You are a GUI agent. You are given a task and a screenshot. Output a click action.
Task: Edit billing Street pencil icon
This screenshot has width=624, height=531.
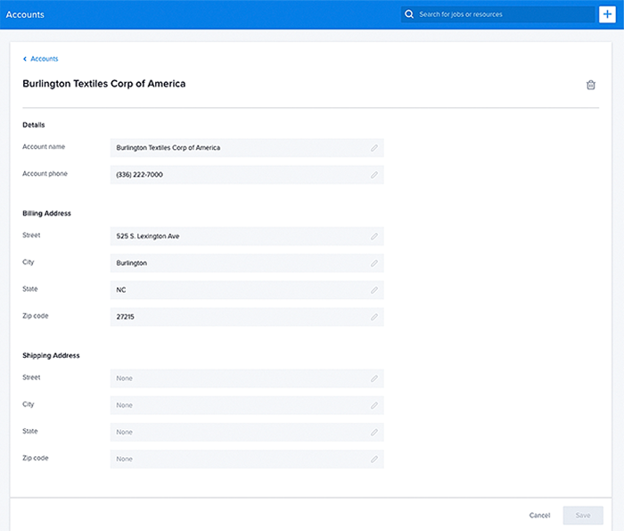click(374, 236)
